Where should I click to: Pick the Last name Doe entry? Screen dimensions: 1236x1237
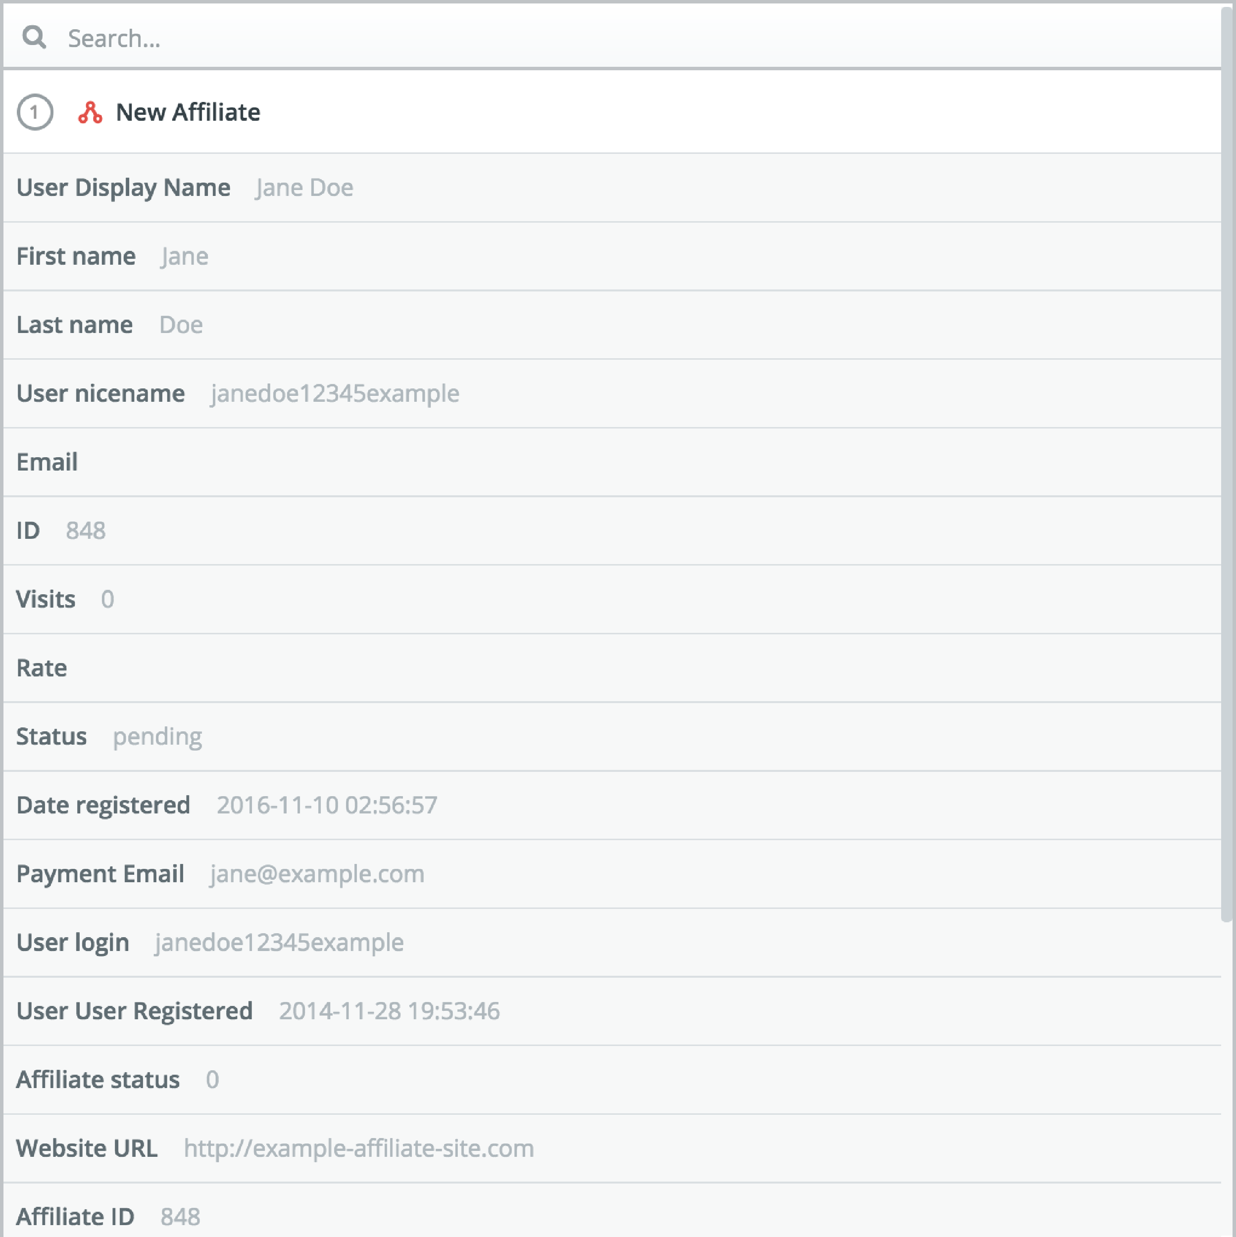click(612, 325)
